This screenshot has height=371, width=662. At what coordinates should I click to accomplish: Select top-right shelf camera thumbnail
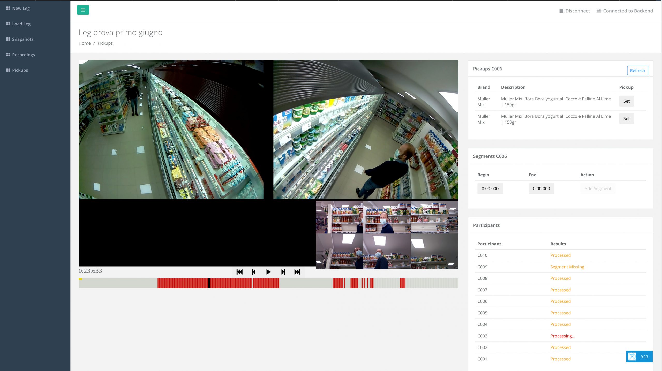tap(434, 217)
